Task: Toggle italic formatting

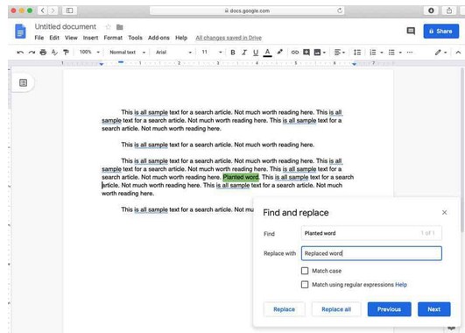Action: 244,53
